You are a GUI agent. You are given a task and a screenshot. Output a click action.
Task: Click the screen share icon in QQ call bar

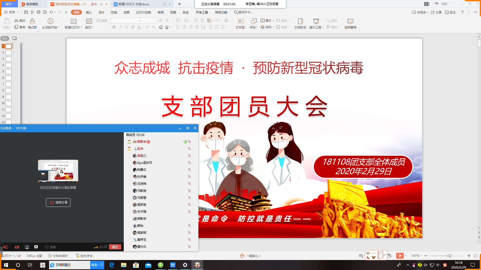click(27, 247)
